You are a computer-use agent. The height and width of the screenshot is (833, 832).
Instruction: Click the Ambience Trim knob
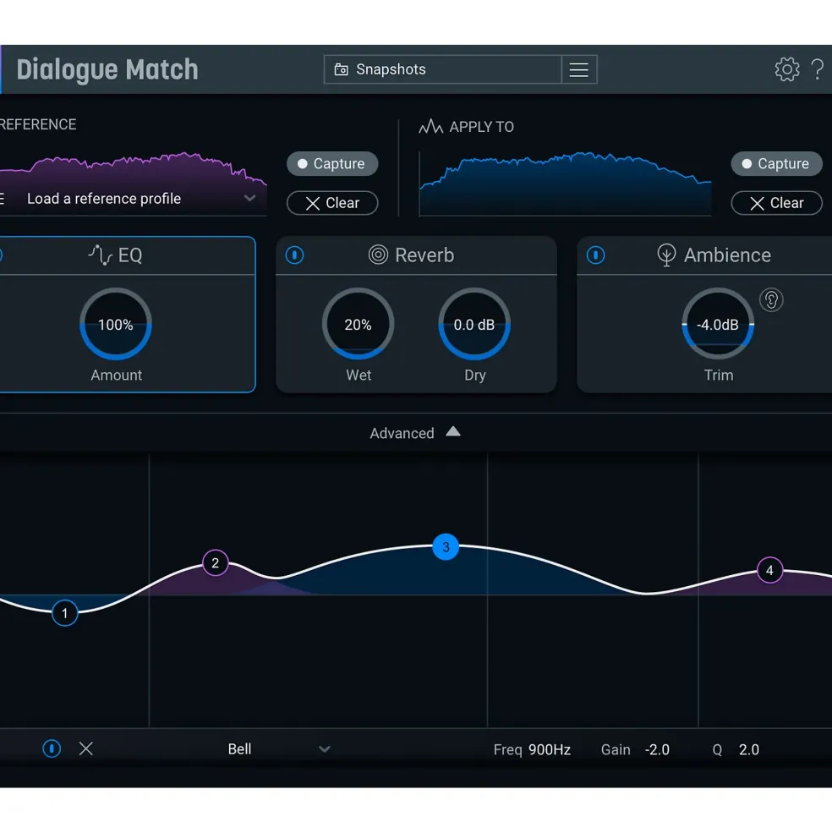(719, 324)
